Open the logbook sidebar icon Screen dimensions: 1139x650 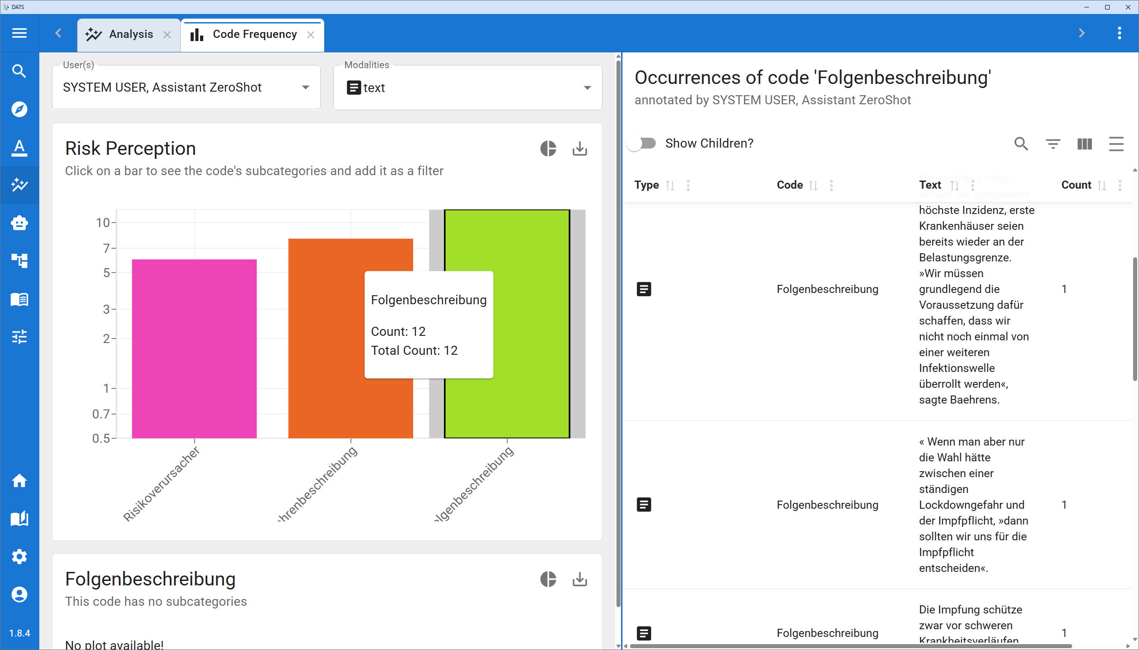[19, 299]
